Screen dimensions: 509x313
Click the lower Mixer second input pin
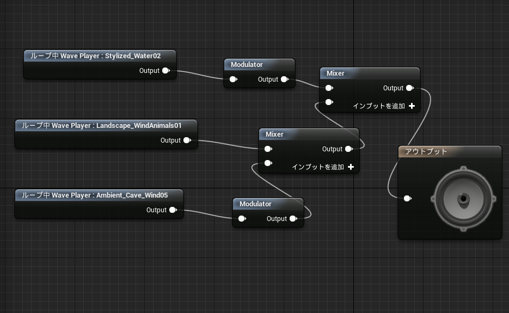[x=268, y=163]
